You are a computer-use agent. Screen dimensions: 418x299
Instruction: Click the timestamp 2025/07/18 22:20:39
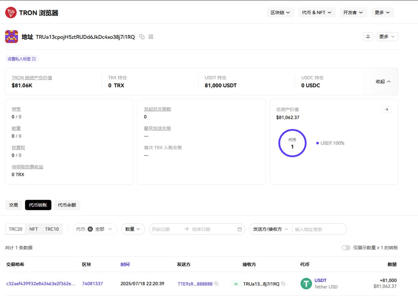(142, 284)
